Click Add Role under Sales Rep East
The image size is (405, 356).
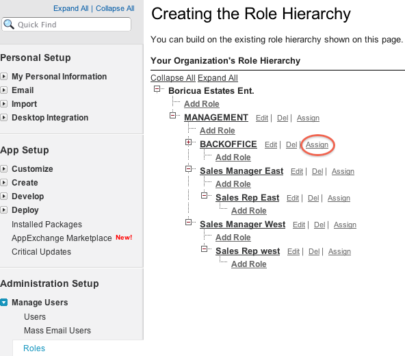[x=249, y=211]
